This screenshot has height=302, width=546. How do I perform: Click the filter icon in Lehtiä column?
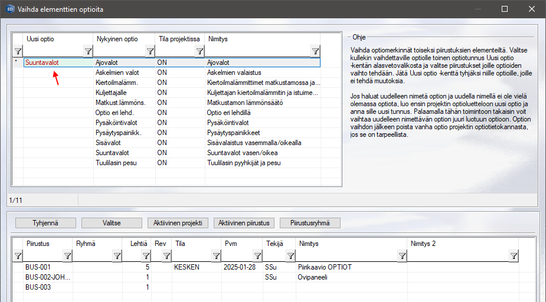click(145, 255)
